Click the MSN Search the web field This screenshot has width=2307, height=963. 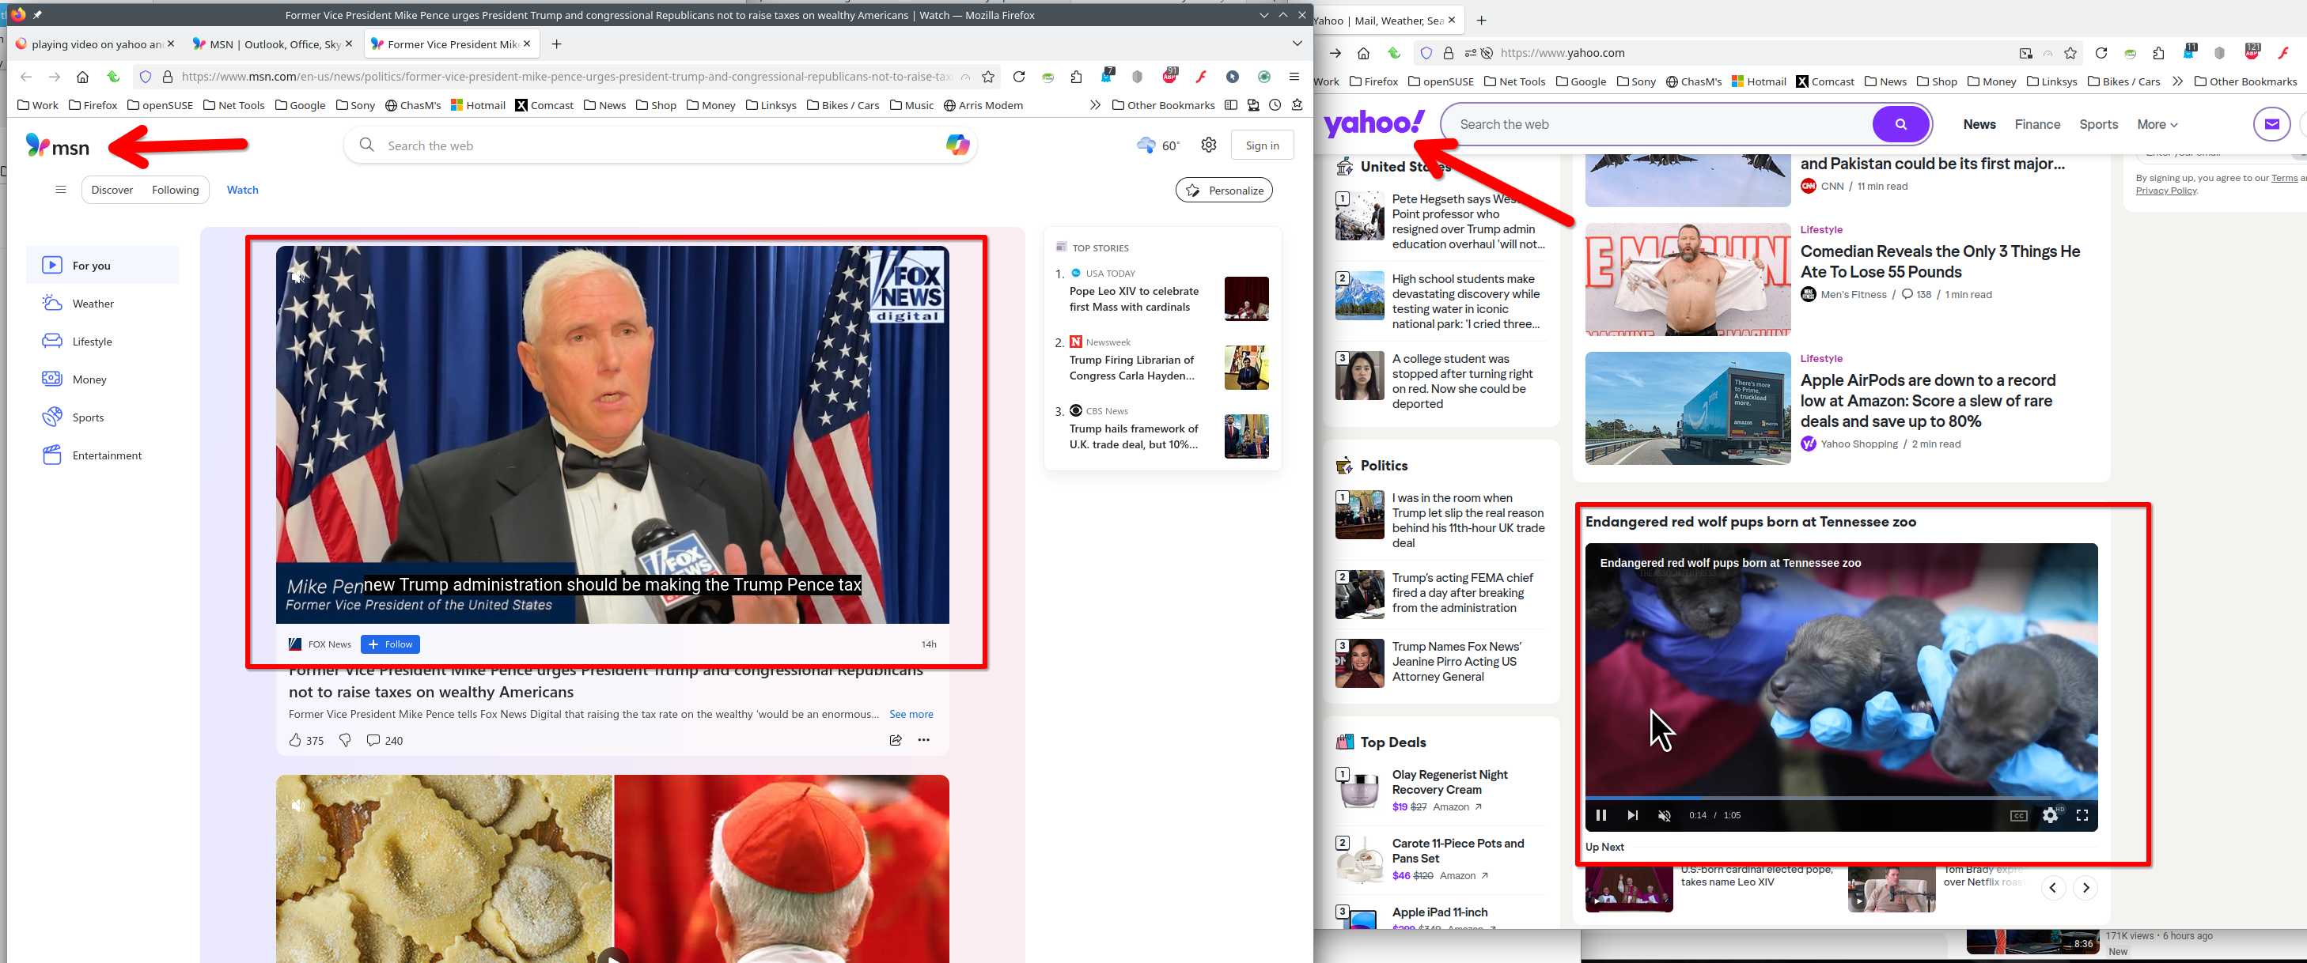pos(658,145)
